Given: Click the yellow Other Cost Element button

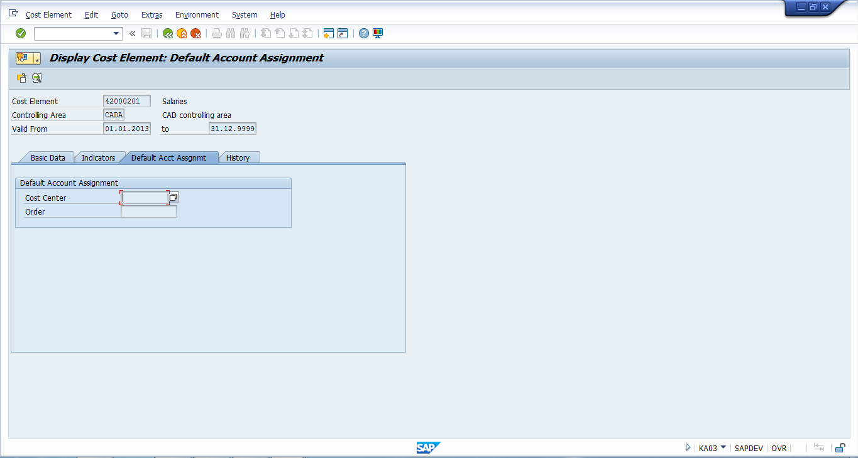Looking at the screenshot, I should click(24, 58).
